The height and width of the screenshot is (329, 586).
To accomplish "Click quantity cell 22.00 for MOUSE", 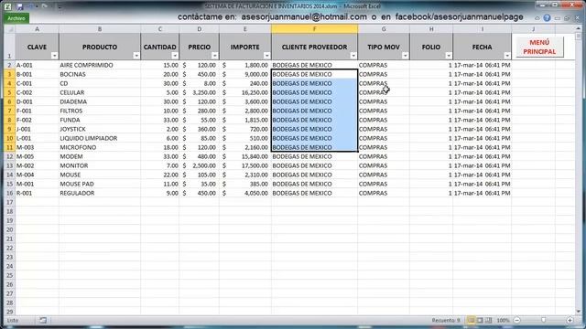I will tap(160, 175).
